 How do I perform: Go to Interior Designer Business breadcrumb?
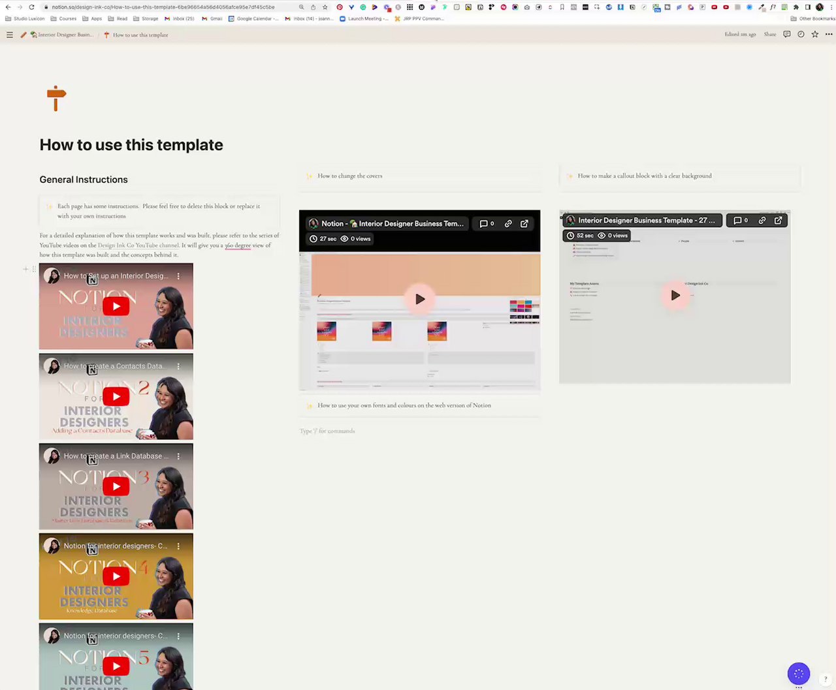click(62, 35)
